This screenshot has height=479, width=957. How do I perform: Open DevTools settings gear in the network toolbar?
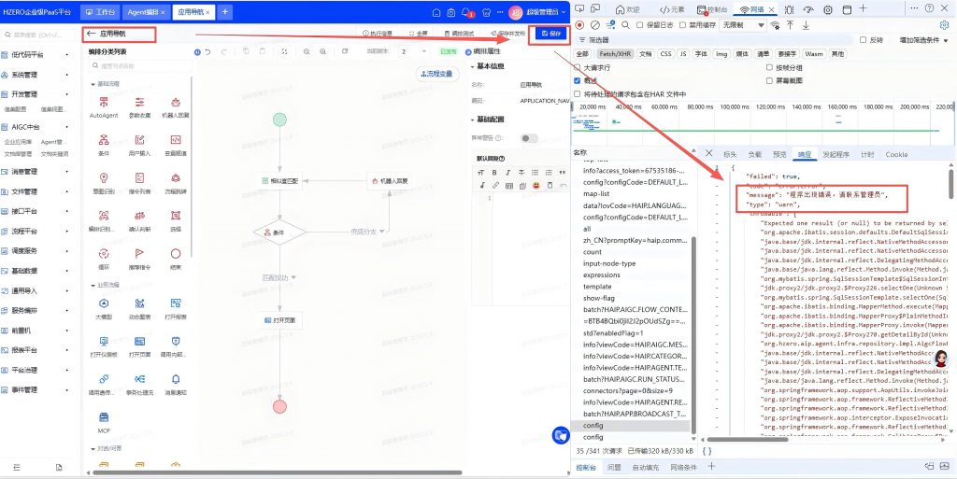pos(946,25)
